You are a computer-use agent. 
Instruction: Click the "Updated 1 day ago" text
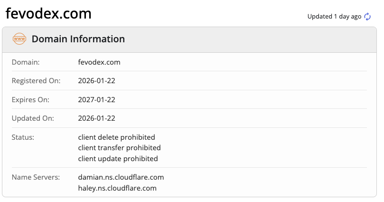coord(334,17)
